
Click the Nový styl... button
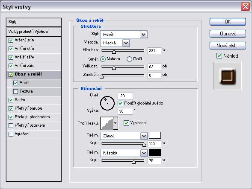[x=228, y=46]
